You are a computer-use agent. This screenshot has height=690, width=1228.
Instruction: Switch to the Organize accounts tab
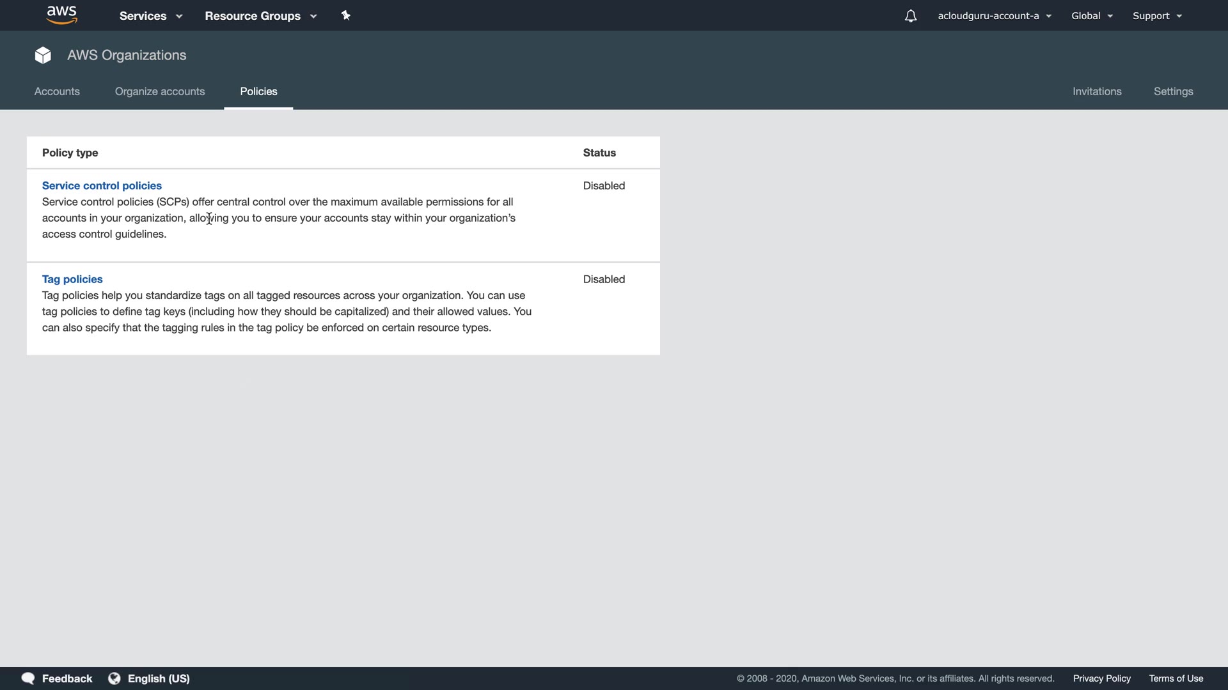tap(160, 91)
